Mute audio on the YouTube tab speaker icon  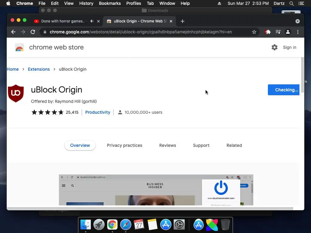tap(92, 21)
